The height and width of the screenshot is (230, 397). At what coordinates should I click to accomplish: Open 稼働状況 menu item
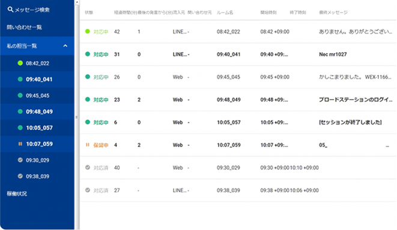pos(17,194)
